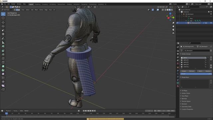The width and height of the screenshot is (213, 120).
Task: Select the Loop Cut tool
Action: click(x=3, y=59)
